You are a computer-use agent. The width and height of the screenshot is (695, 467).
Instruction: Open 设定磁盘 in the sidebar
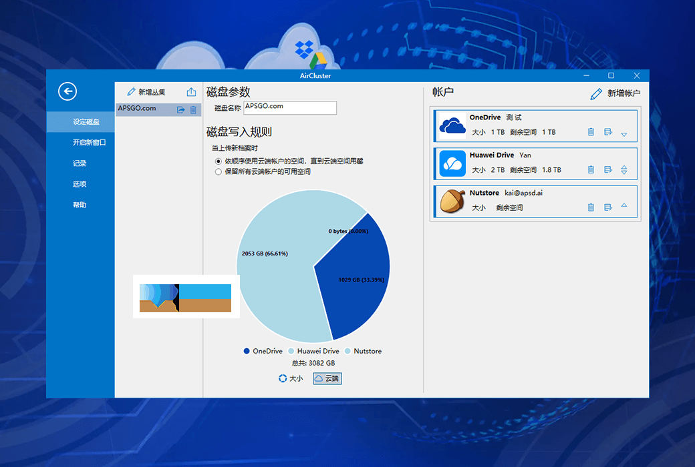81,121
